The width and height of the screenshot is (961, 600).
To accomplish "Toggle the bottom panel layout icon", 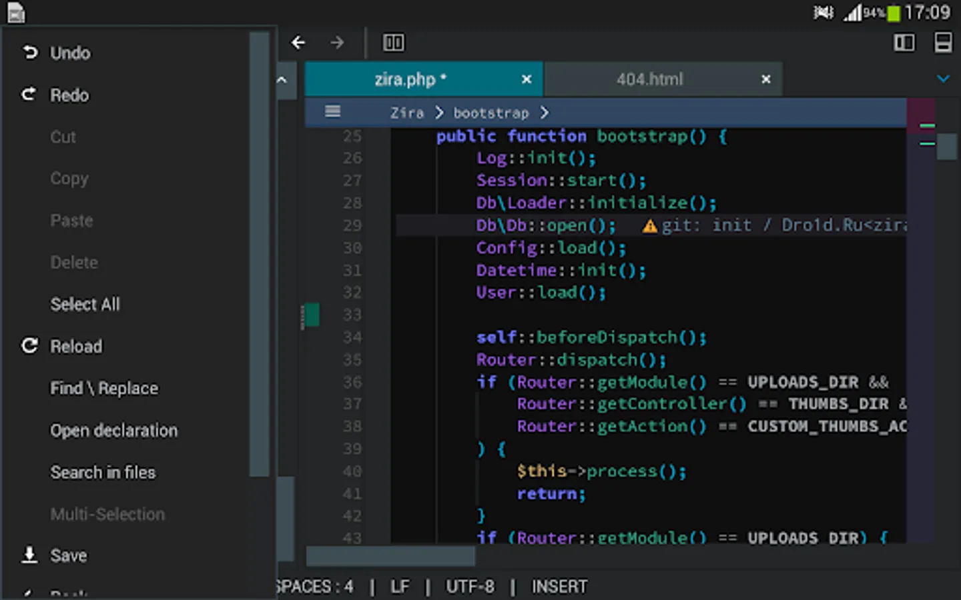I will click(x=943, y=43).
